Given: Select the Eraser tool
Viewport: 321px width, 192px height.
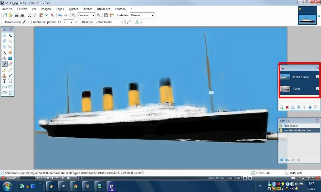Looking at the screenshot, I should [x=10, y=64].
